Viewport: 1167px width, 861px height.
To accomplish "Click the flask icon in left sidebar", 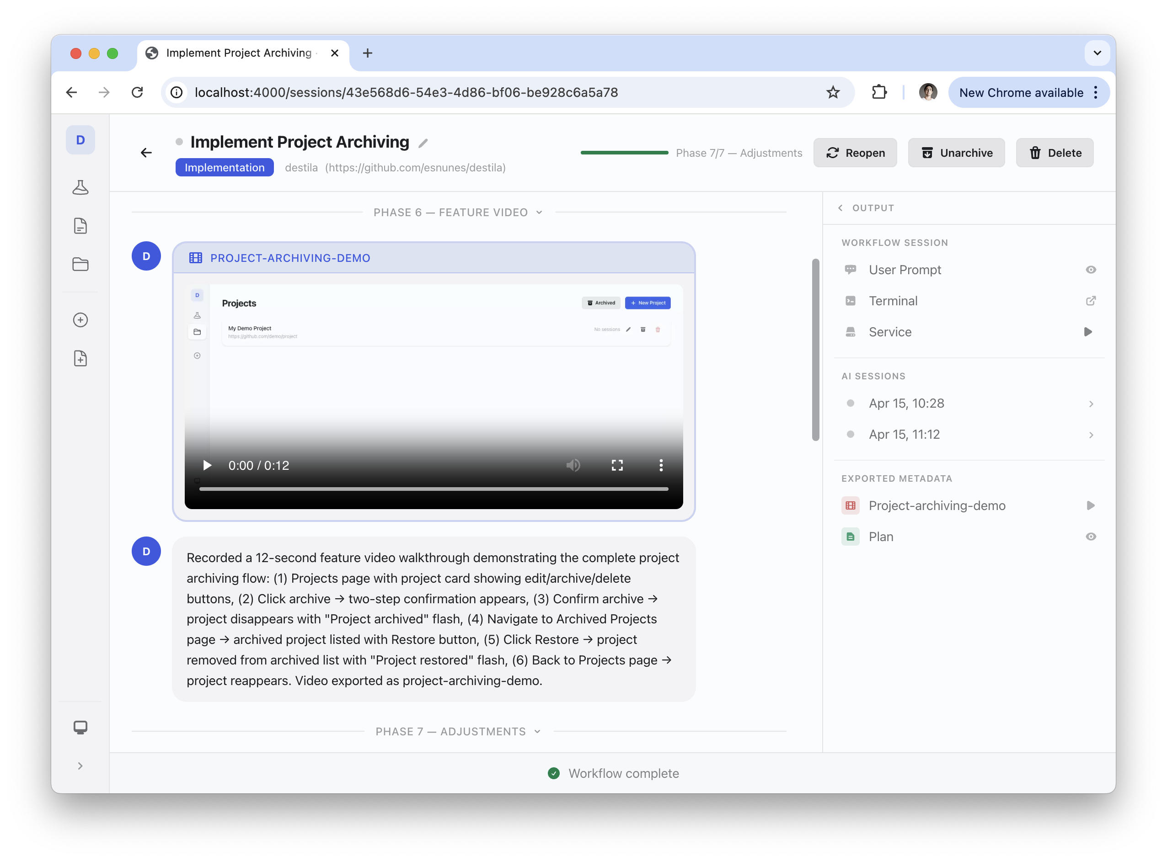I will (80, 188).
